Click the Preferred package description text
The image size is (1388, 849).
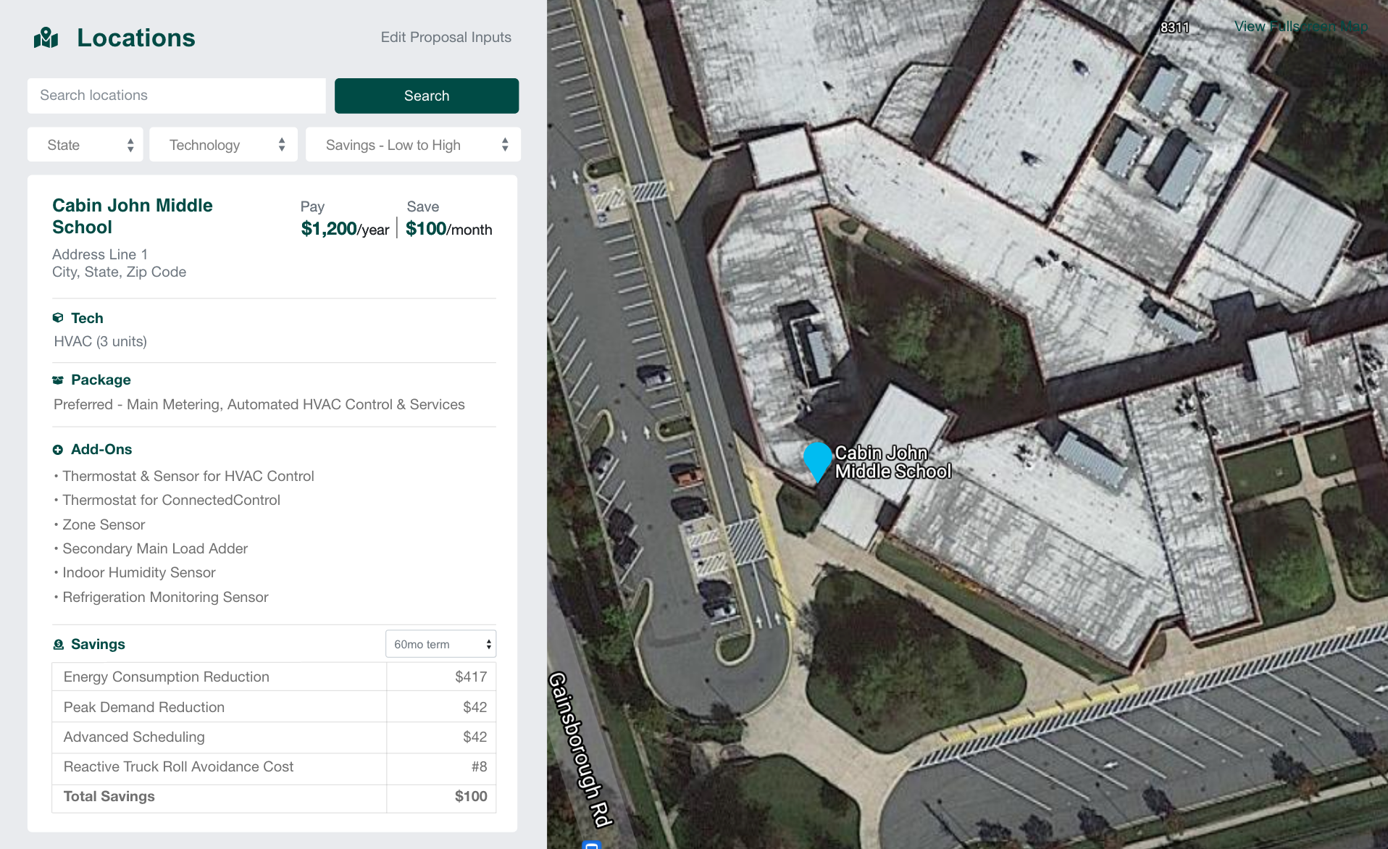click(x=259, y=405)
